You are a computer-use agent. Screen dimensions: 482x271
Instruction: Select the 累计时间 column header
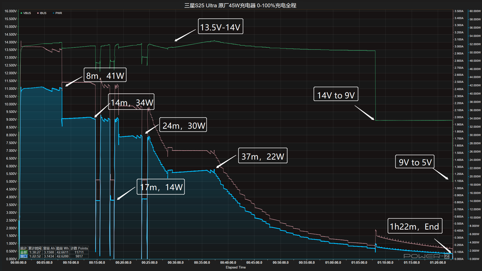tap(35, 248)
